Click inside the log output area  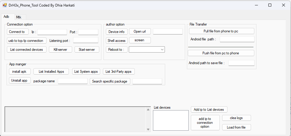point(76,119)
